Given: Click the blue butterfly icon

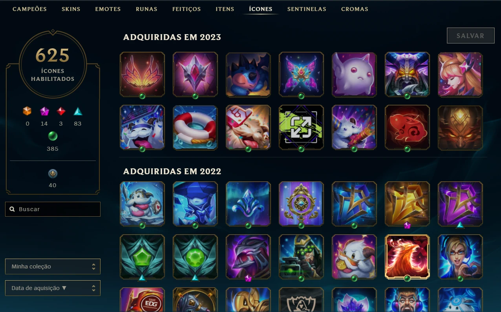Looking at the screenshot, I should 301,74.
